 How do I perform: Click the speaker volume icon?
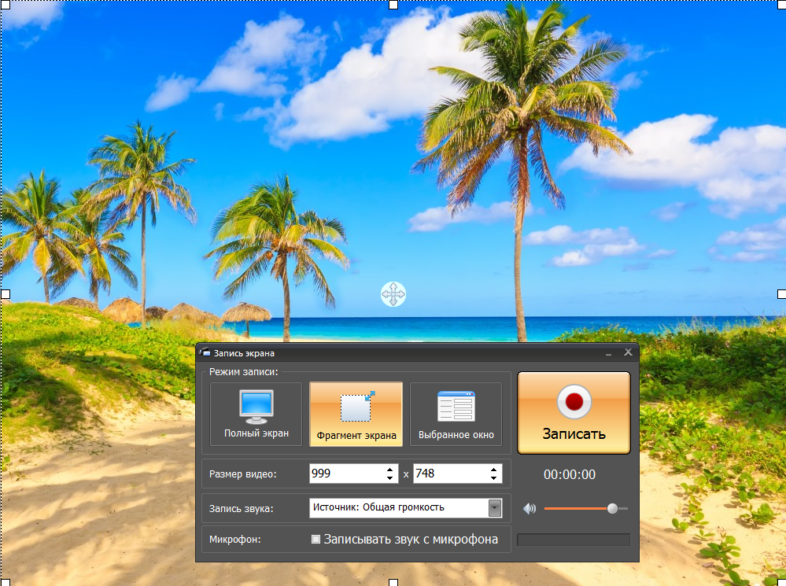tap(530, 509)
